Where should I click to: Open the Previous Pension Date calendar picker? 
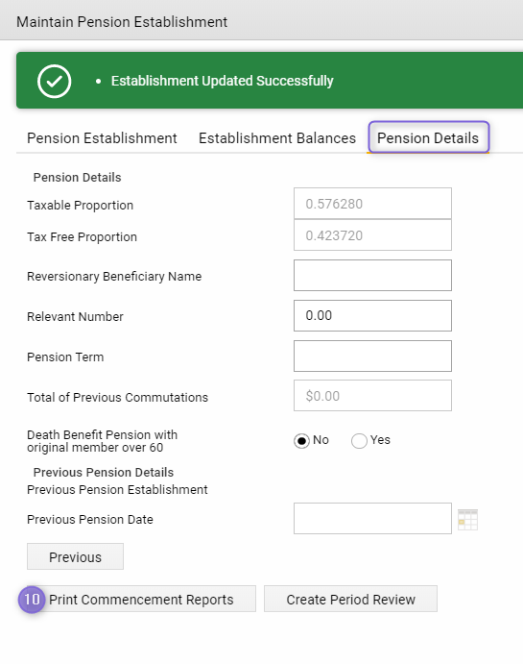467,520
